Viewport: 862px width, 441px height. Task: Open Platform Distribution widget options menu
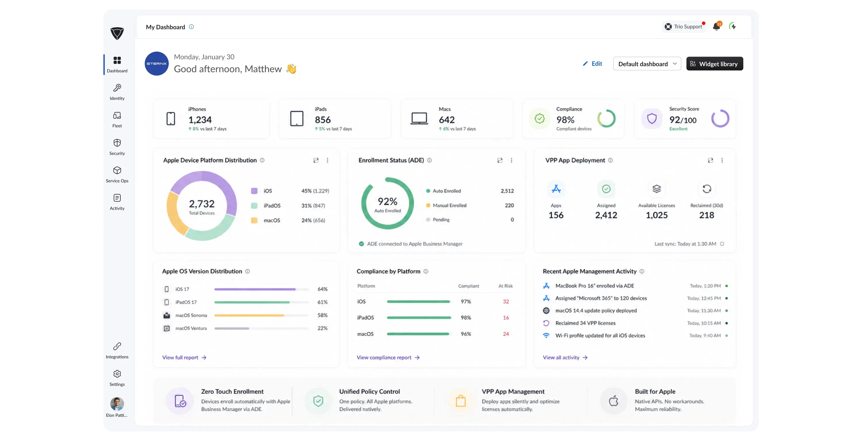coord(327,160)
